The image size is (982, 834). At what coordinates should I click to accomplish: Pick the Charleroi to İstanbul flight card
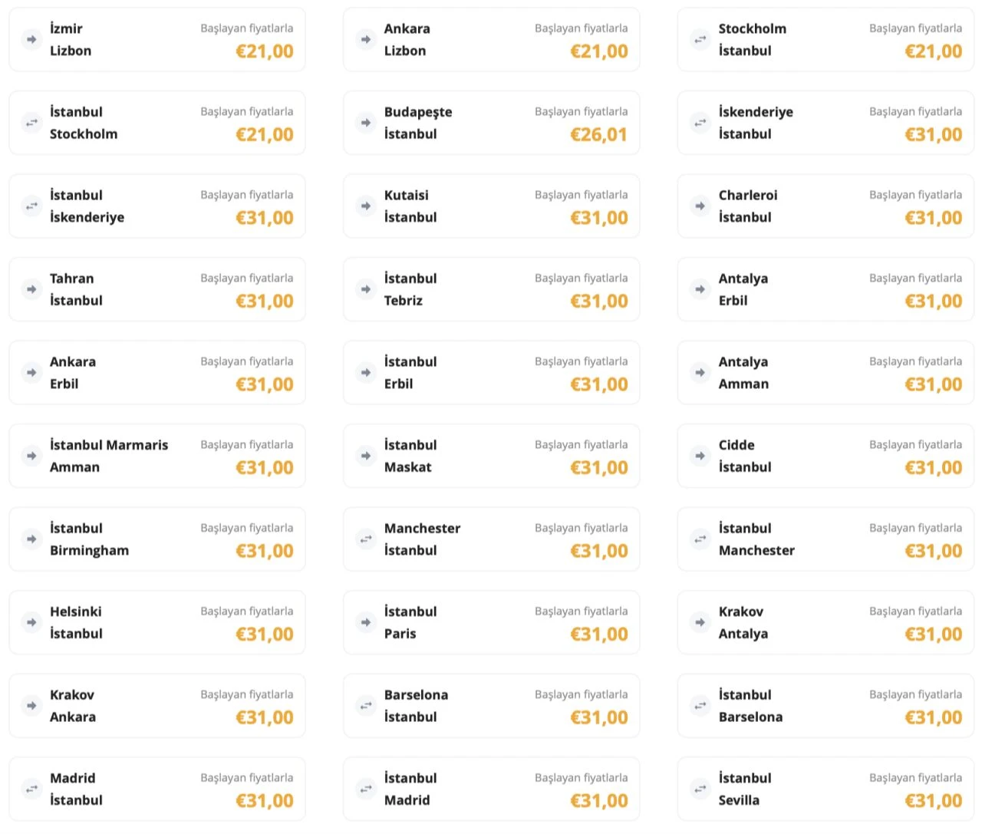[x=825, y=206]
